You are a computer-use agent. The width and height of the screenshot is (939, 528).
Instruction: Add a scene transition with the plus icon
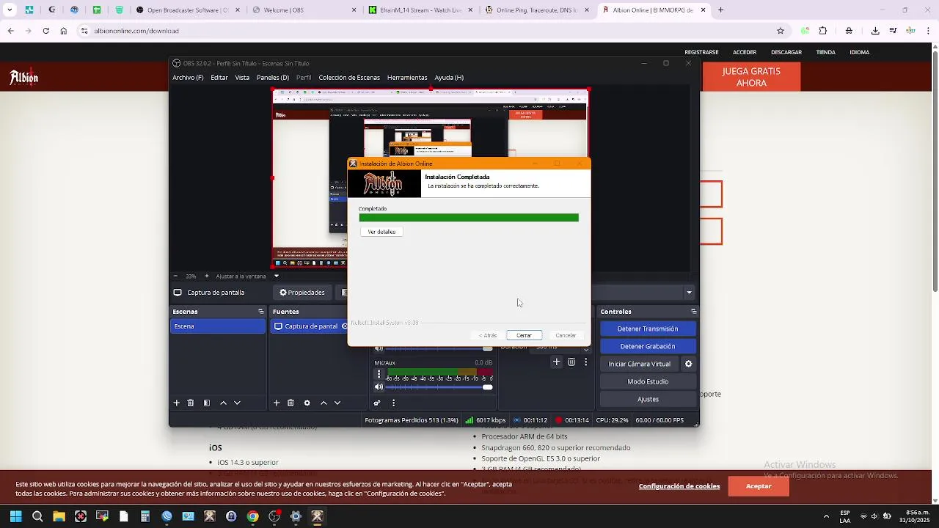[x=557, y=362]
